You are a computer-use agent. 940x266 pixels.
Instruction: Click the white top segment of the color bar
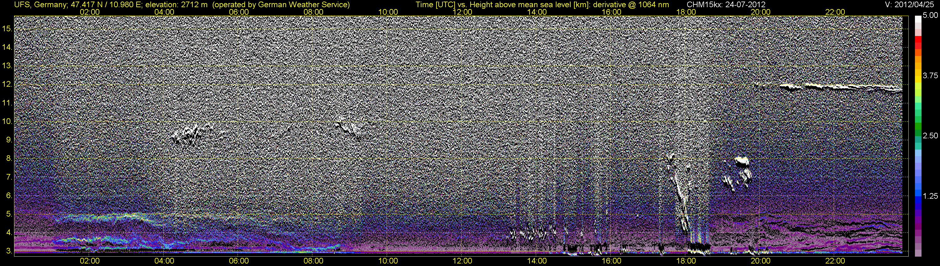point(918,19)
